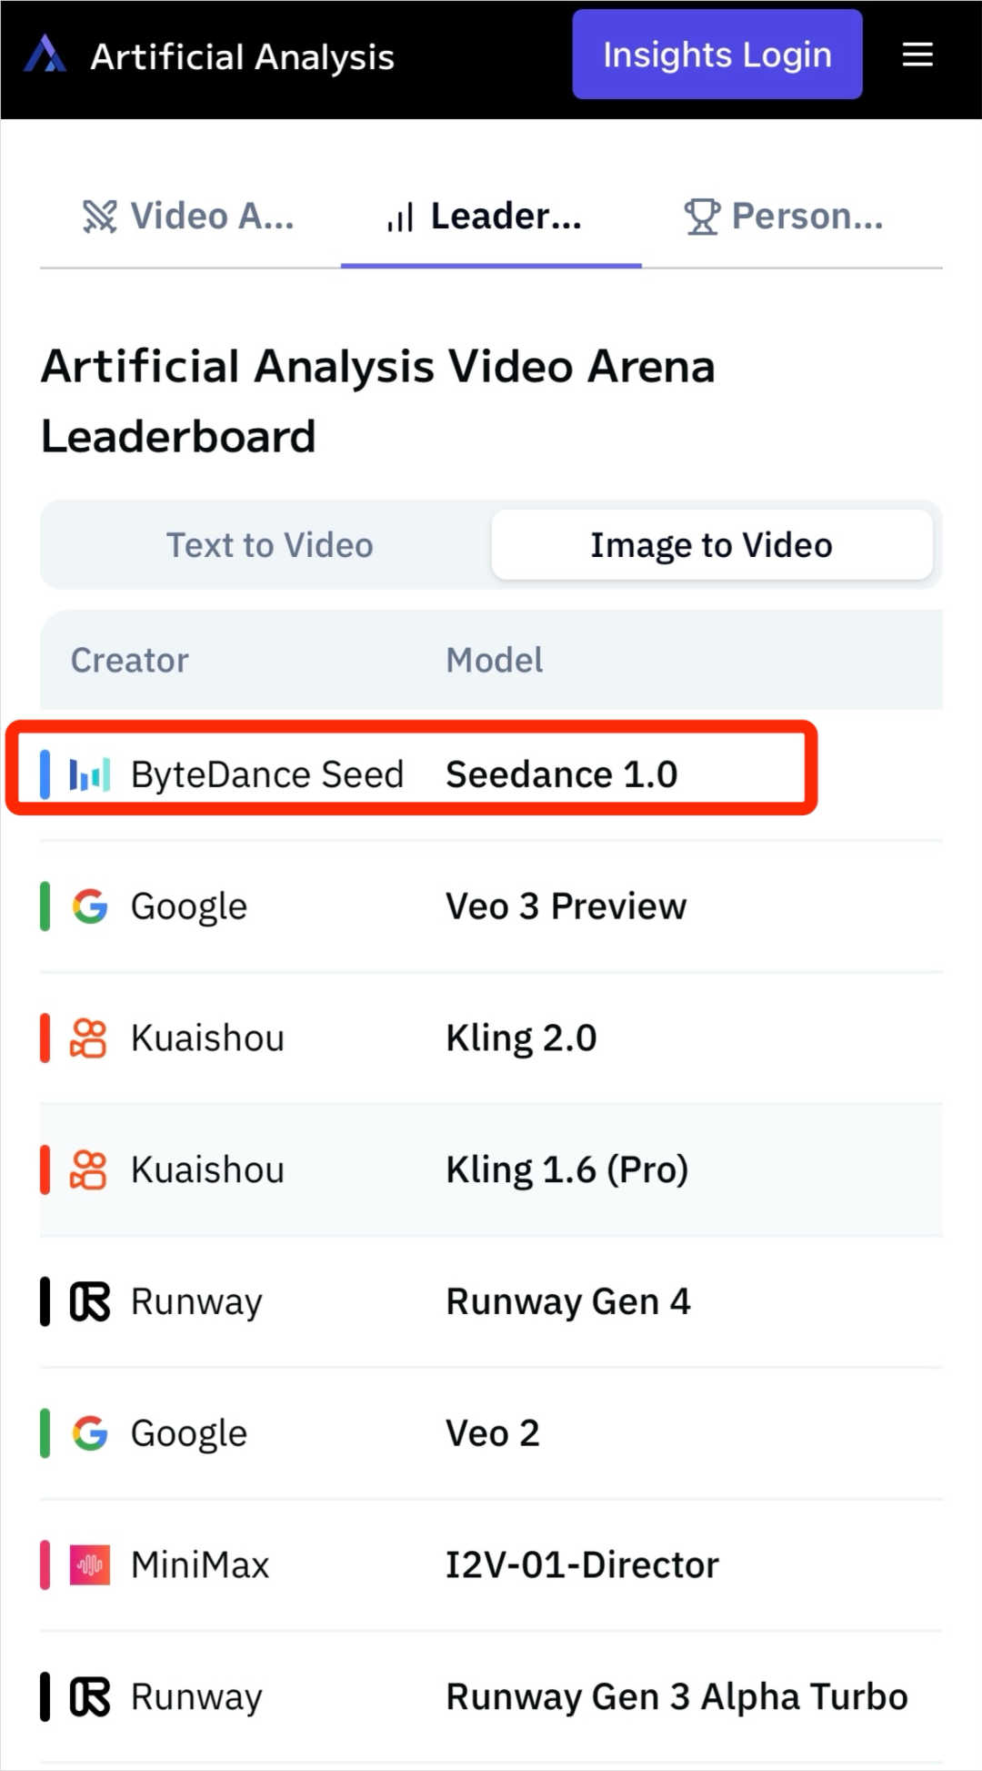Click the Model column header
Image resolution: width=982 pixels, height=1771 pixels.
point(494,660)
